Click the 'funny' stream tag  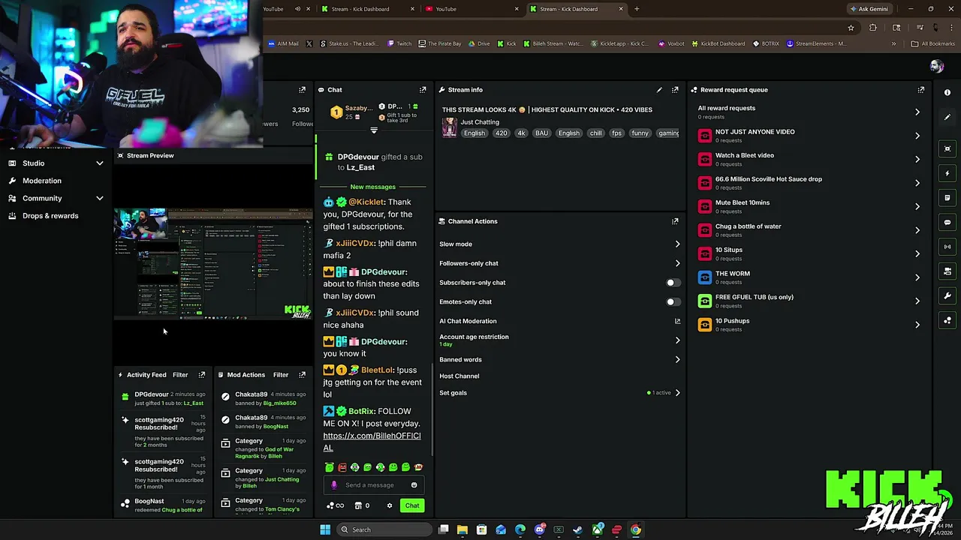(640, 133)
